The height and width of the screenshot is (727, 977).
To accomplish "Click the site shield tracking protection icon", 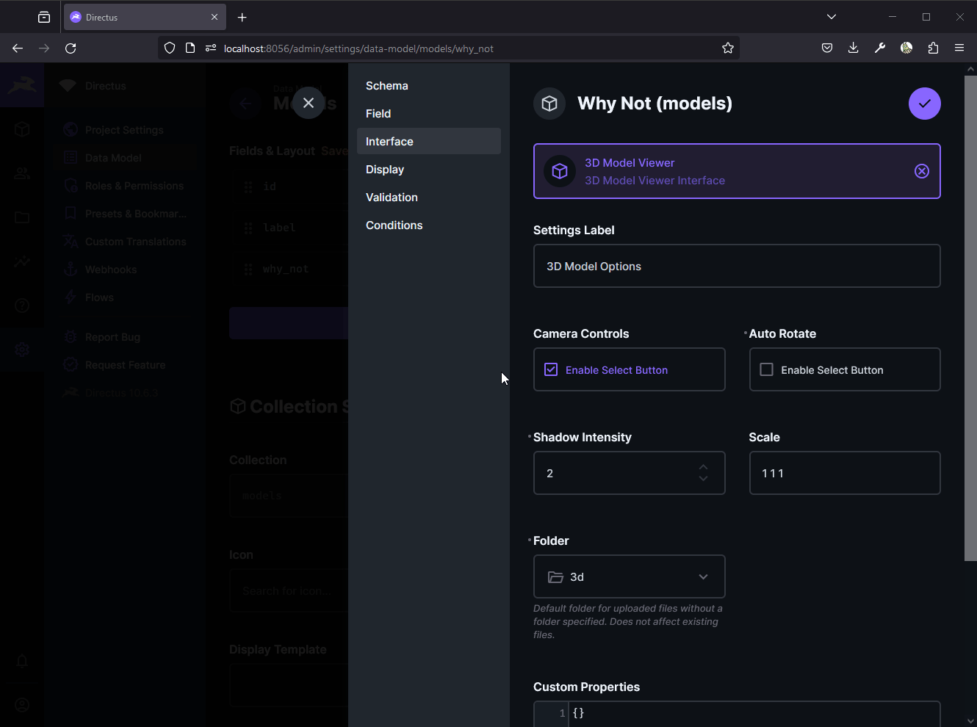I will [x=170, y=48].
